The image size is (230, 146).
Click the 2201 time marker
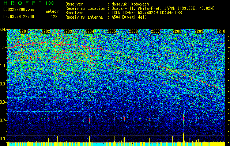pyautogui.click(x=24, y=31)
